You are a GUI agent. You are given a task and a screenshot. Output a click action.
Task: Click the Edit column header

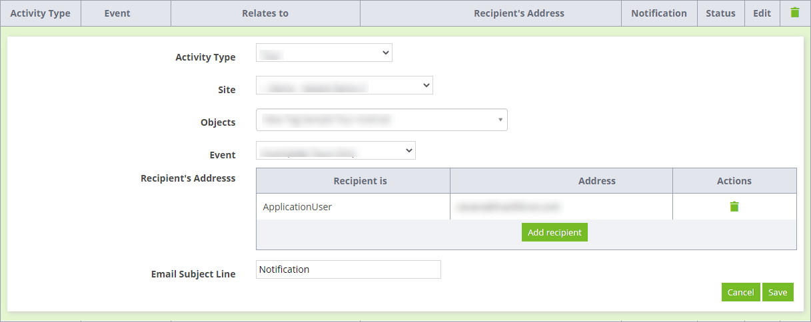coord(762,13)
